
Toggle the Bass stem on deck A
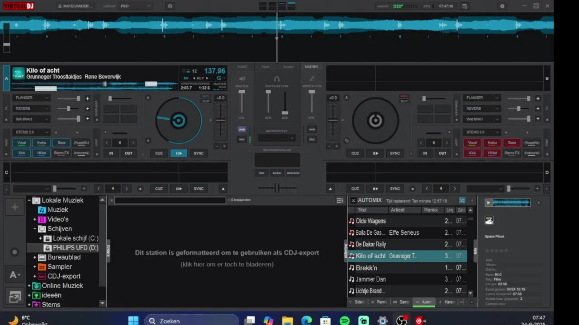tap(62, 143)
